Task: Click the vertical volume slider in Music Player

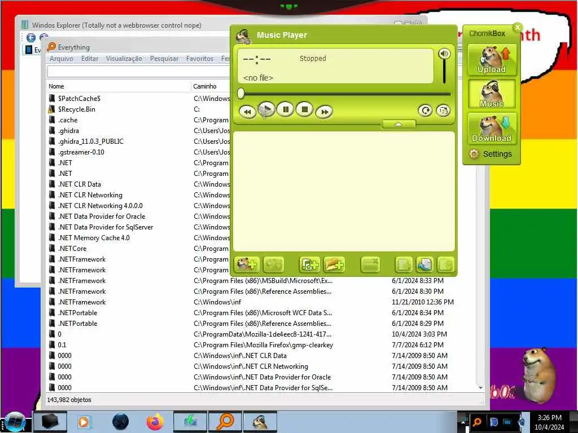Action: pyautogui.click(x=444, y=72)
